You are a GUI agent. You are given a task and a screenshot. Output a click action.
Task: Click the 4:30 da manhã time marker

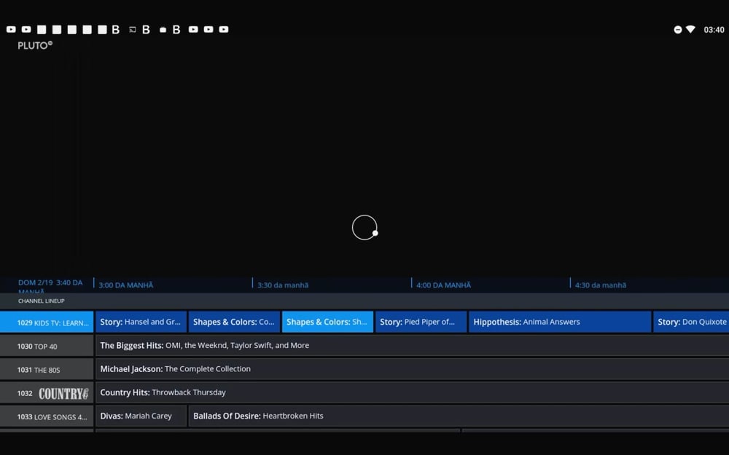coord(601,285)
